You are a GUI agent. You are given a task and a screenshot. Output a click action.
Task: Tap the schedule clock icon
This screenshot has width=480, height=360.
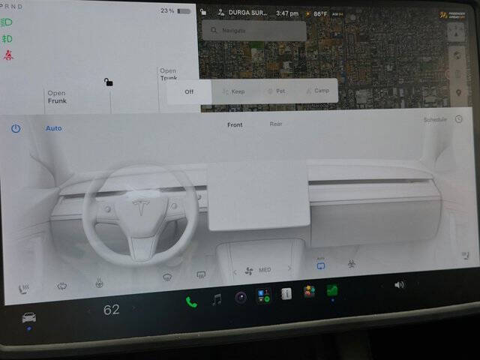tap(458, 119)
